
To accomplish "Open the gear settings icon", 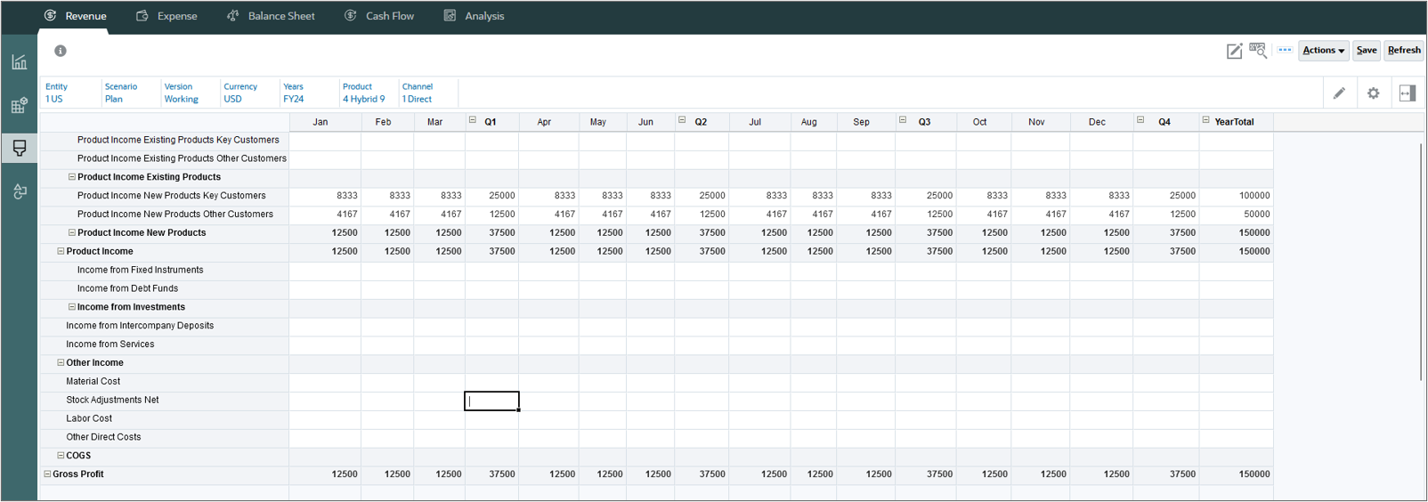I will pos(1373,93).
